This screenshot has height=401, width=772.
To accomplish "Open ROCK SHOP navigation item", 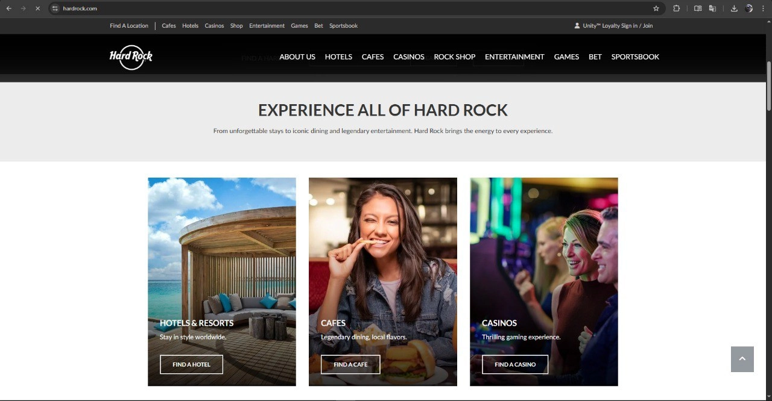I will pos(455,57).
